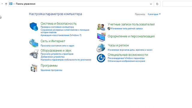Image resolution: width=192 pixels, height=108 pixels.
Task: Click the refresh button next to address bar
Action: 157,4
